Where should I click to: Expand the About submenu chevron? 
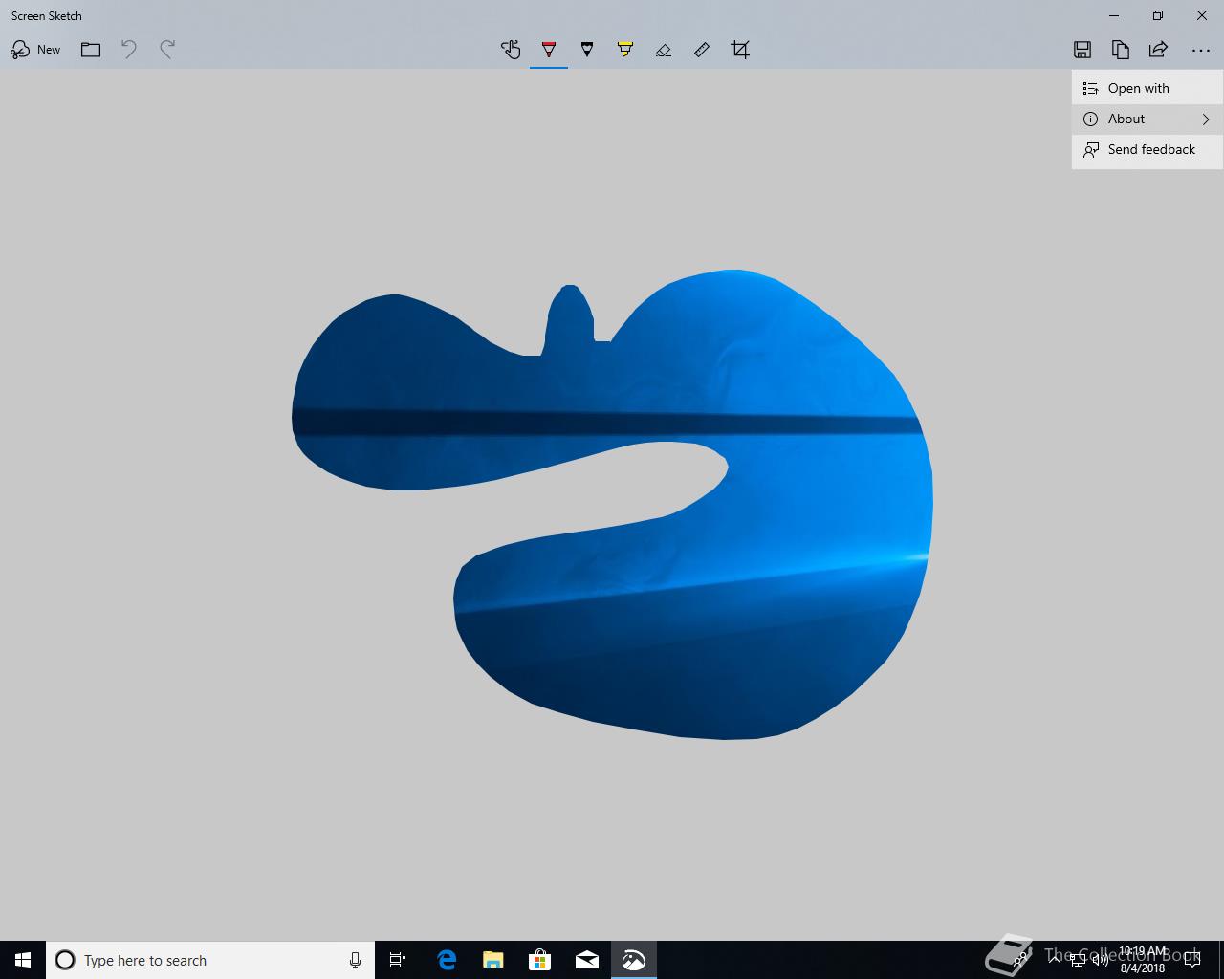coord(1206,120)
